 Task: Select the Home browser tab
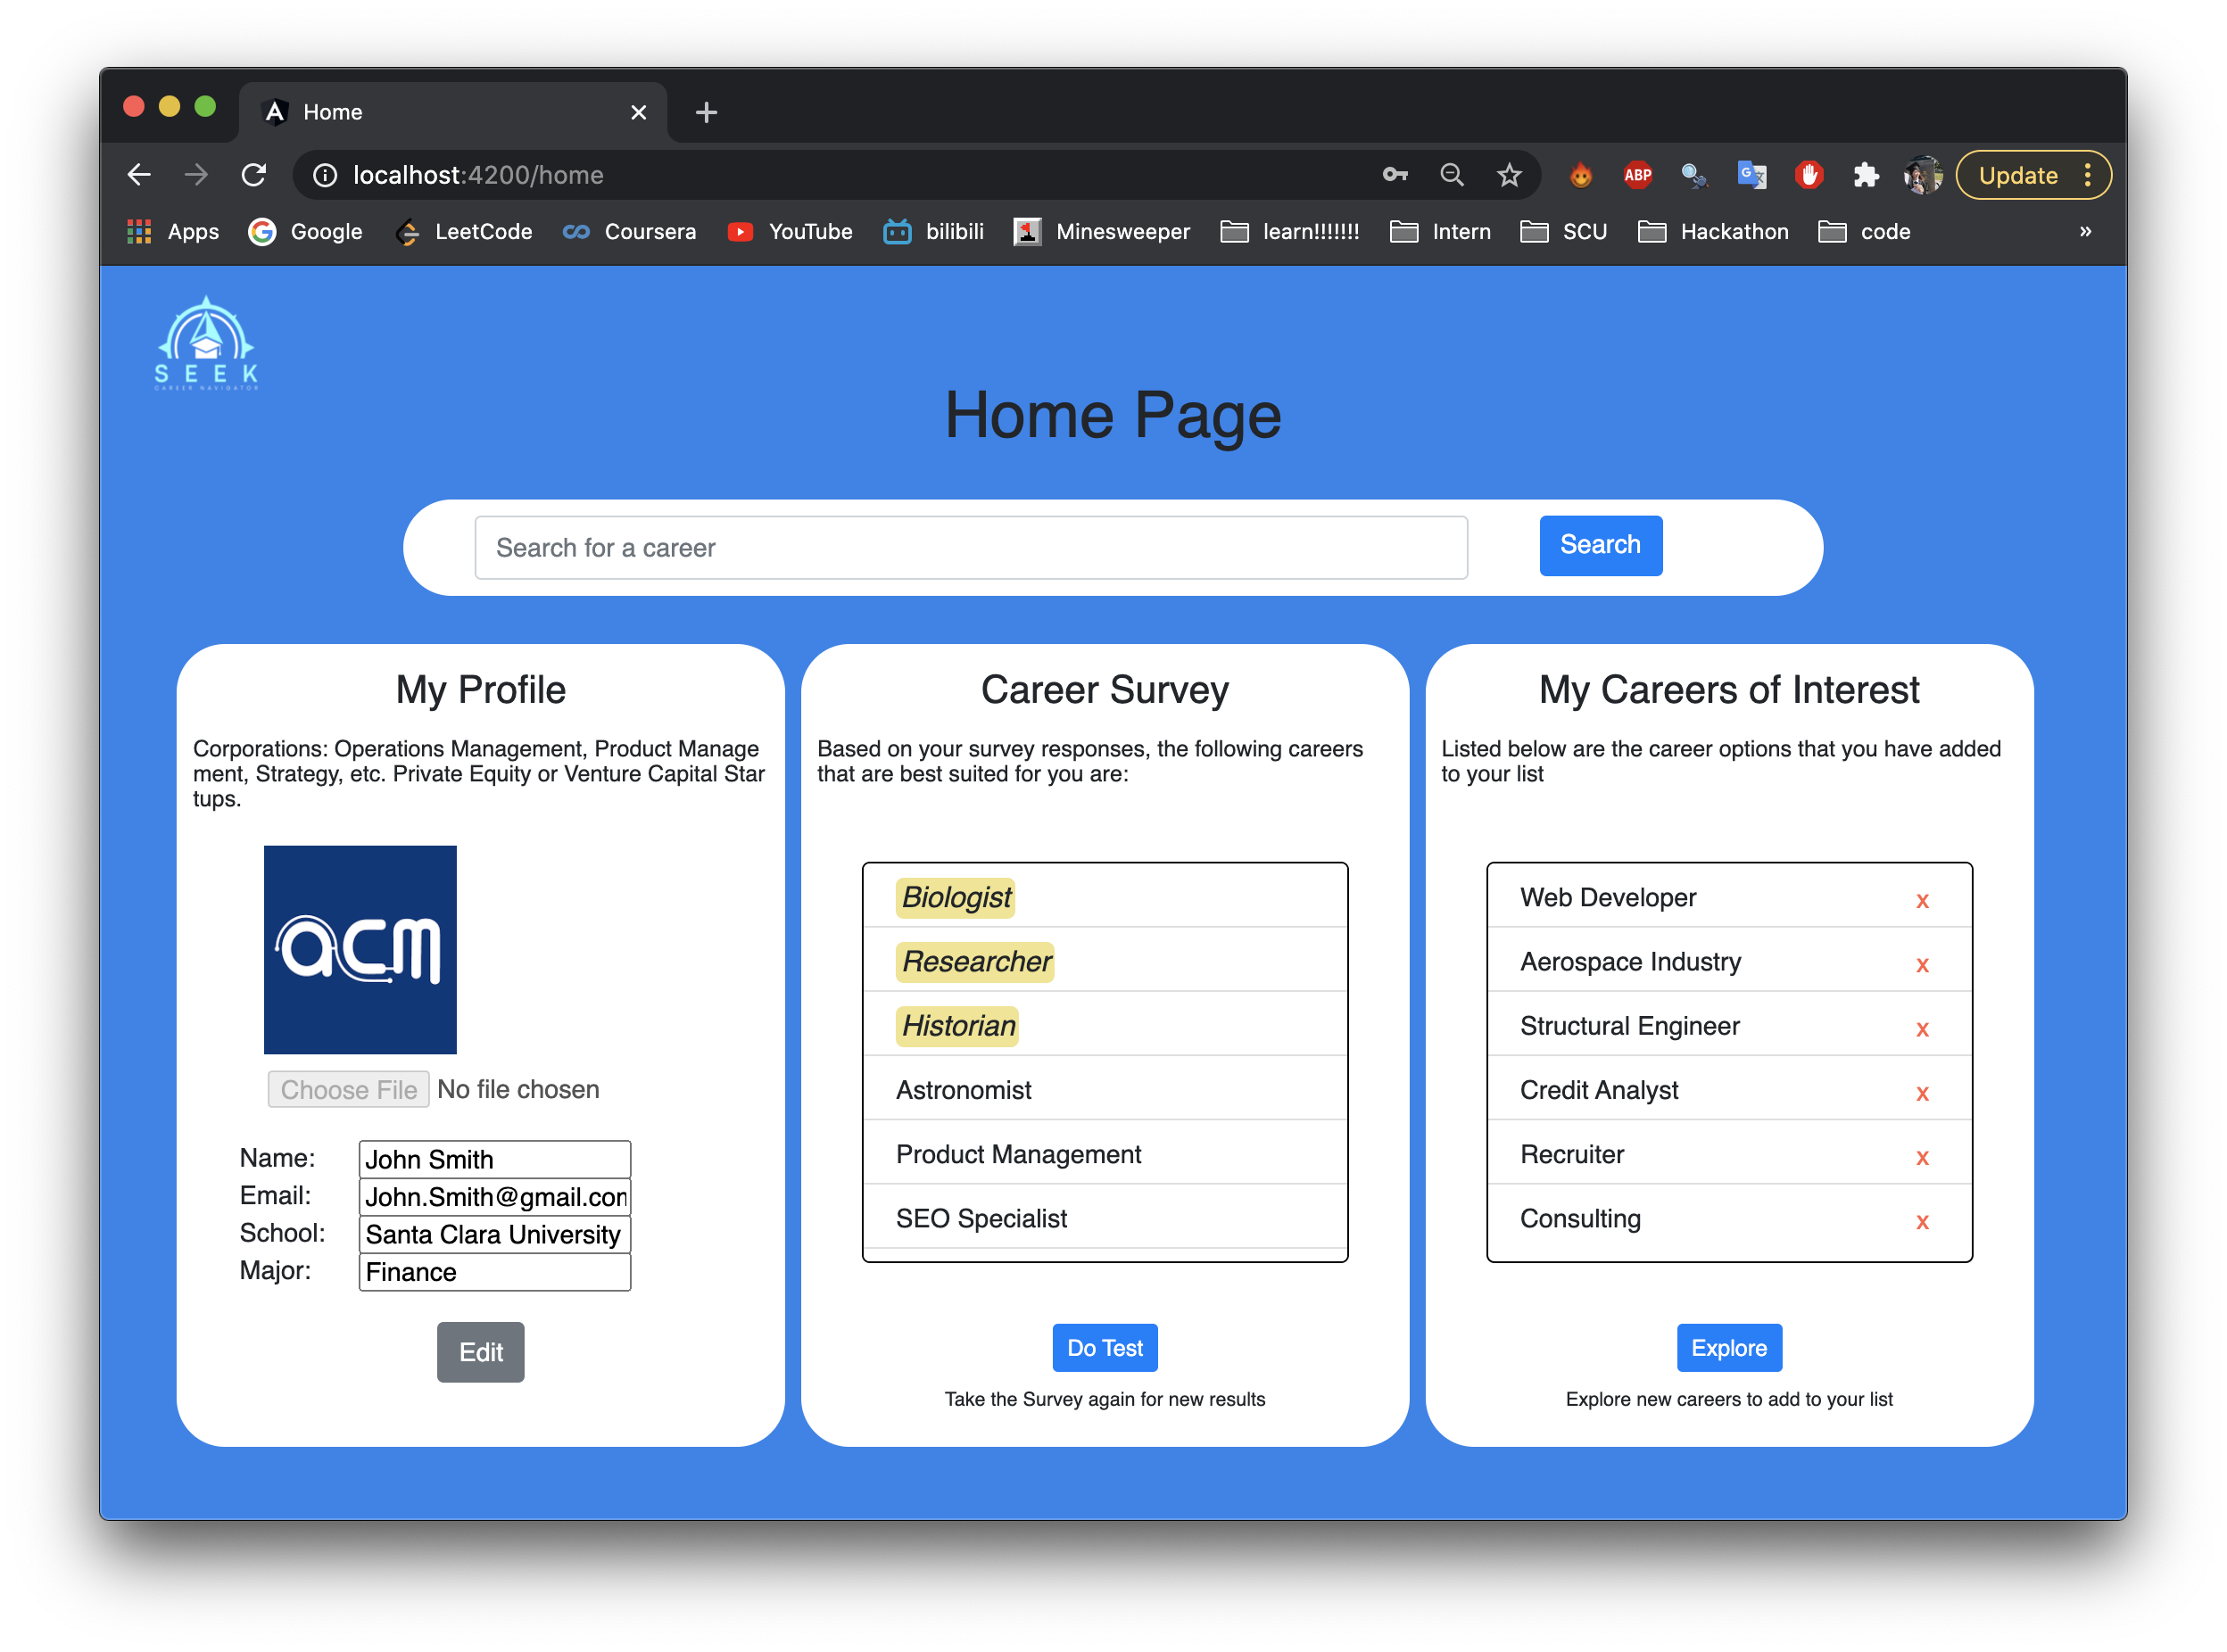point(440,112)
